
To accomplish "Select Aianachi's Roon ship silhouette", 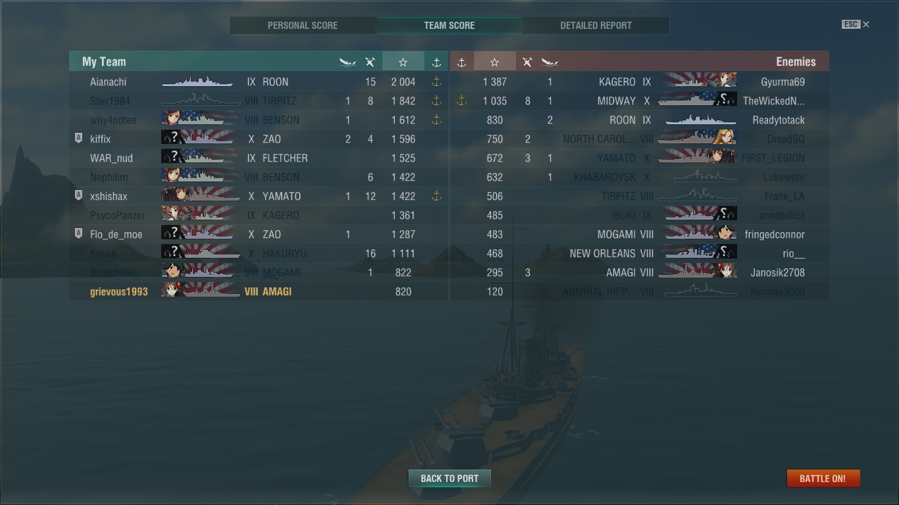I will (197, 82).
